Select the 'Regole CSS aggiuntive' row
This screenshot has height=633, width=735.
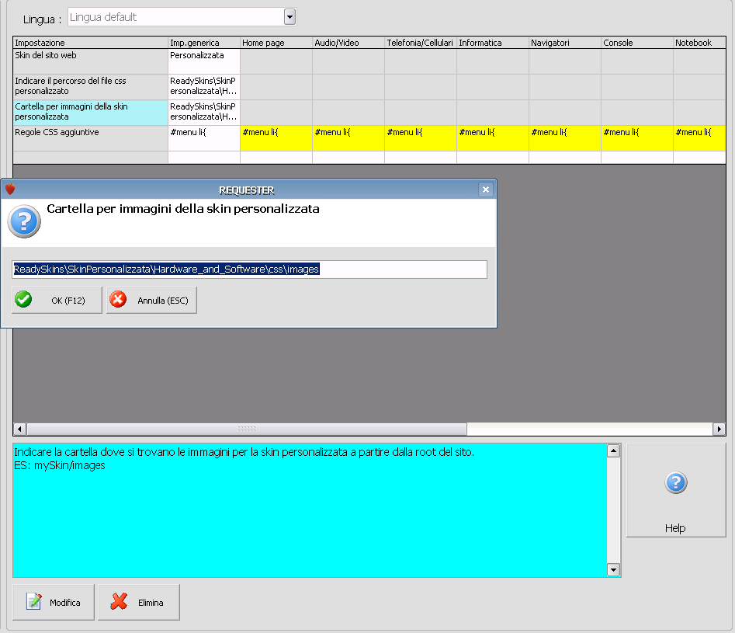pos(91,138)
